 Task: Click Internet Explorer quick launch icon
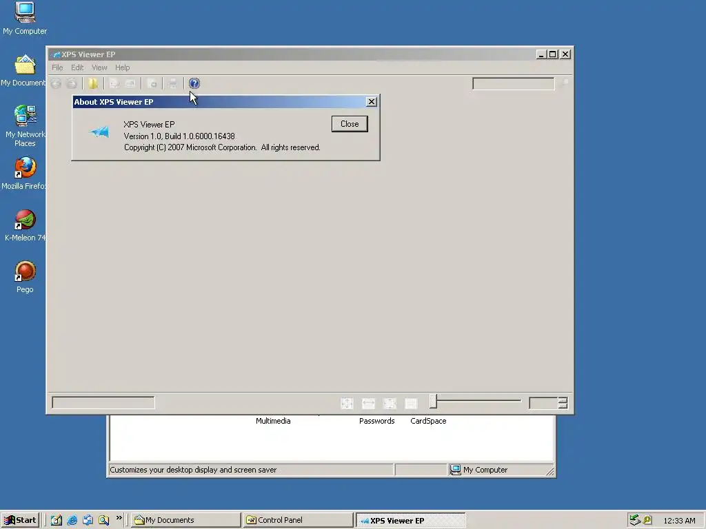72,520
